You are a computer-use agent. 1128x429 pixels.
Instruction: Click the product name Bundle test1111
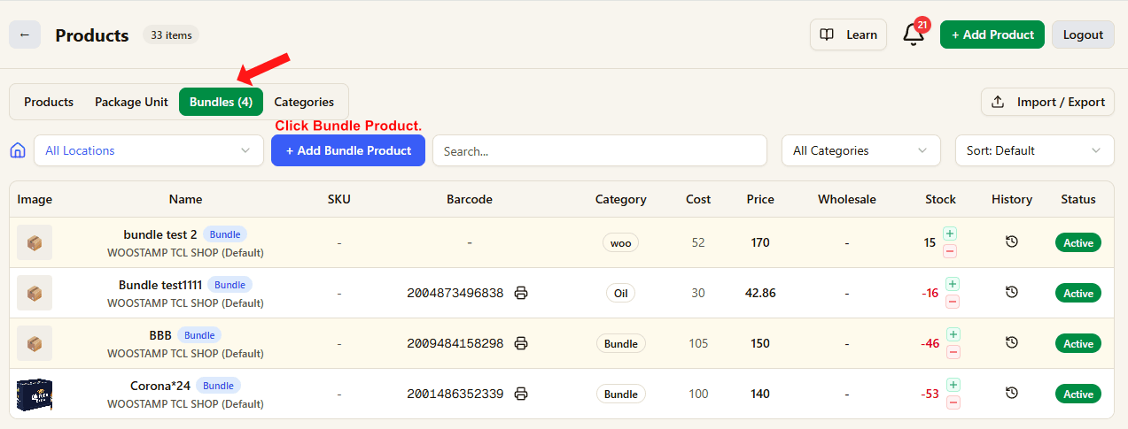(160, 285)
